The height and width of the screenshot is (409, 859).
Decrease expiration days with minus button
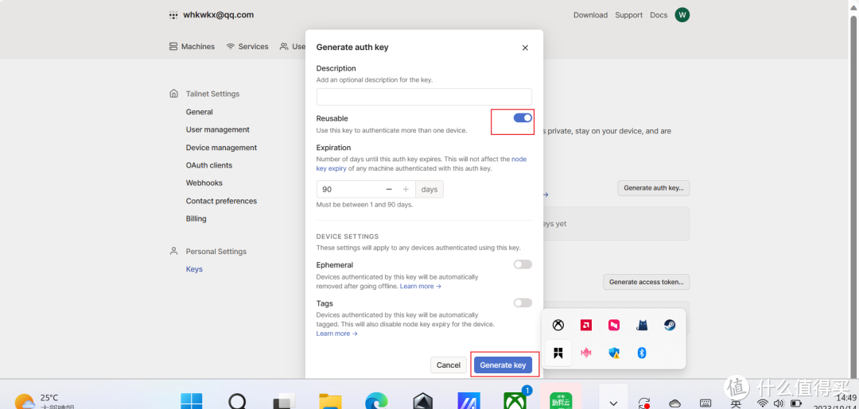click(x=389, y=189)
